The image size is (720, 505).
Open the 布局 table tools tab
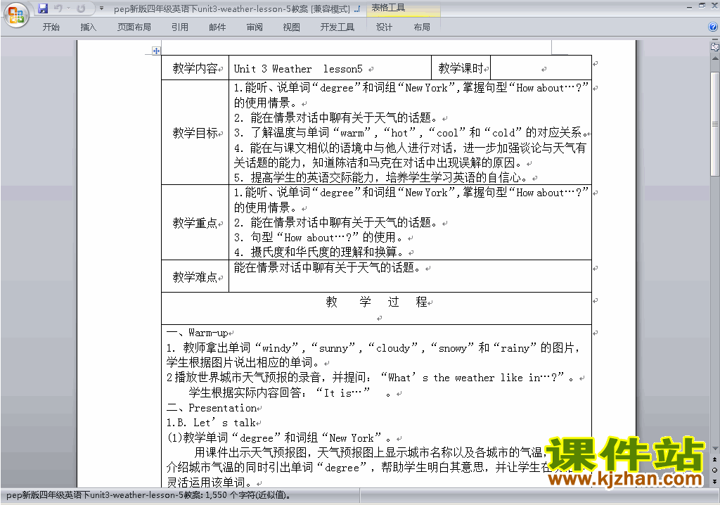(422, 27)
